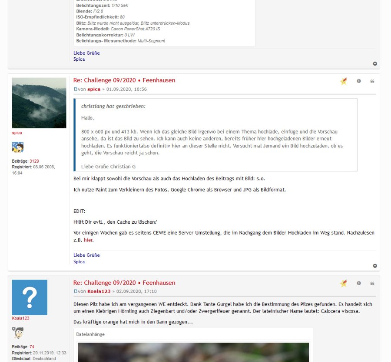Report Koala123's post via exclamation icon

click(x=358, y=283)
